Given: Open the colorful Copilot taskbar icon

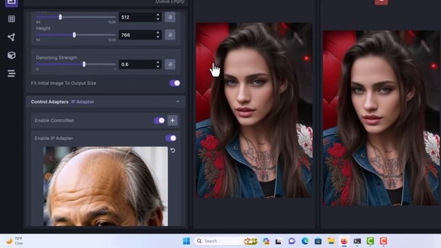Looking at the screenshot, I should 266,241.
